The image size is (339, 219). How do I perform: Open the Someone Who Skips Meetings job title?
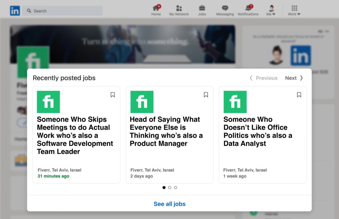[75, 135]
